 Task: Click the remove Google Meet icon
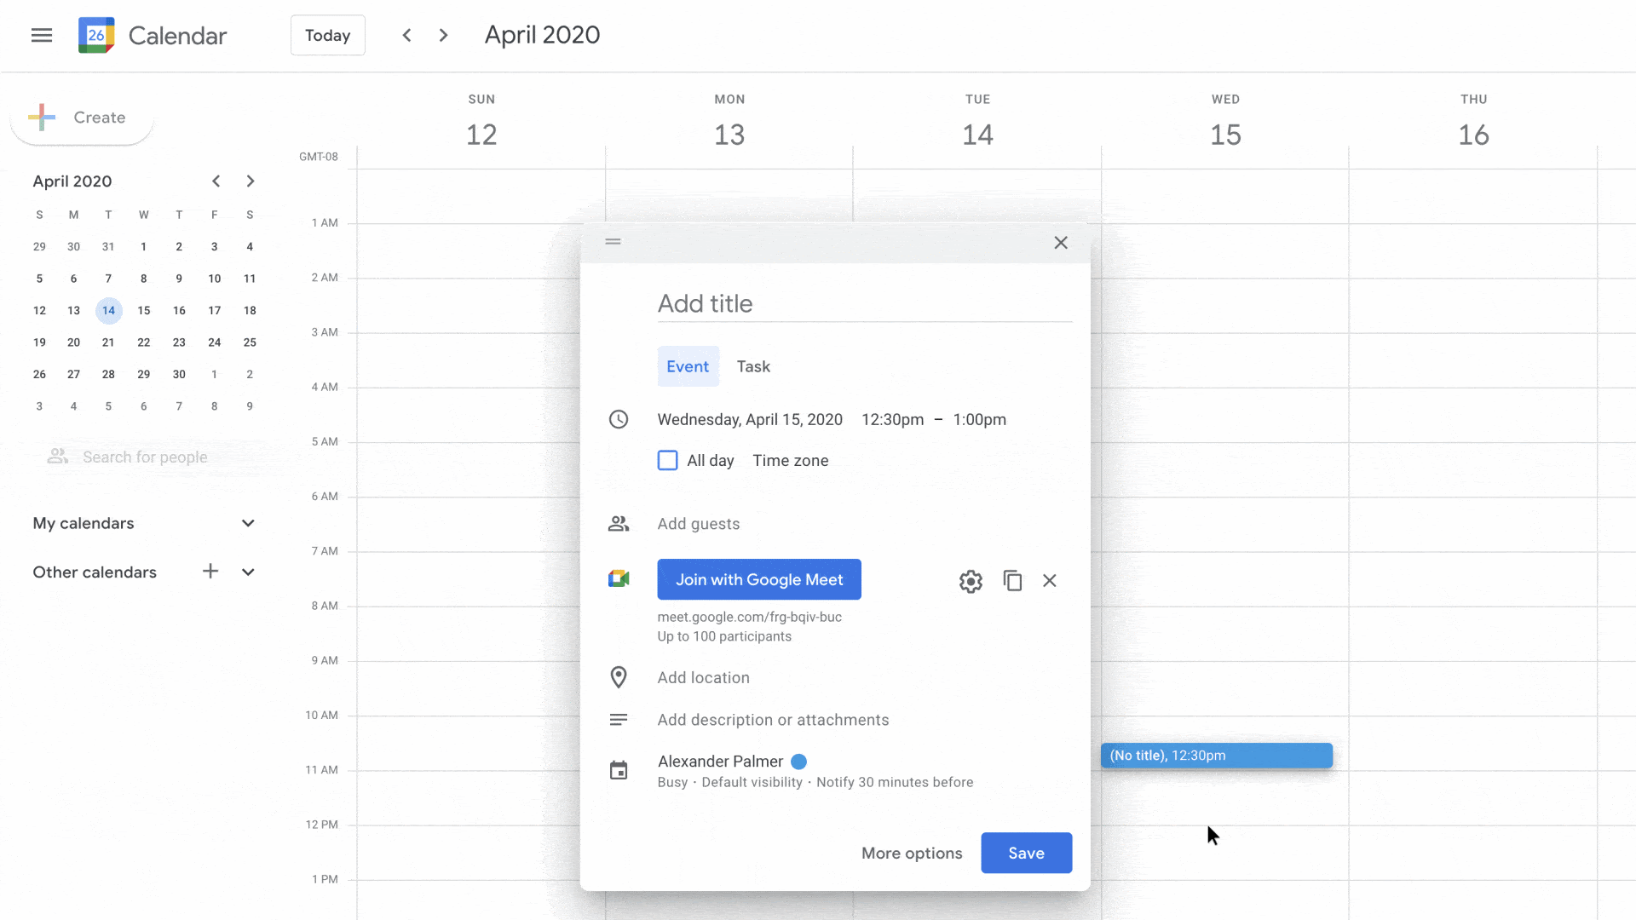1050,579
